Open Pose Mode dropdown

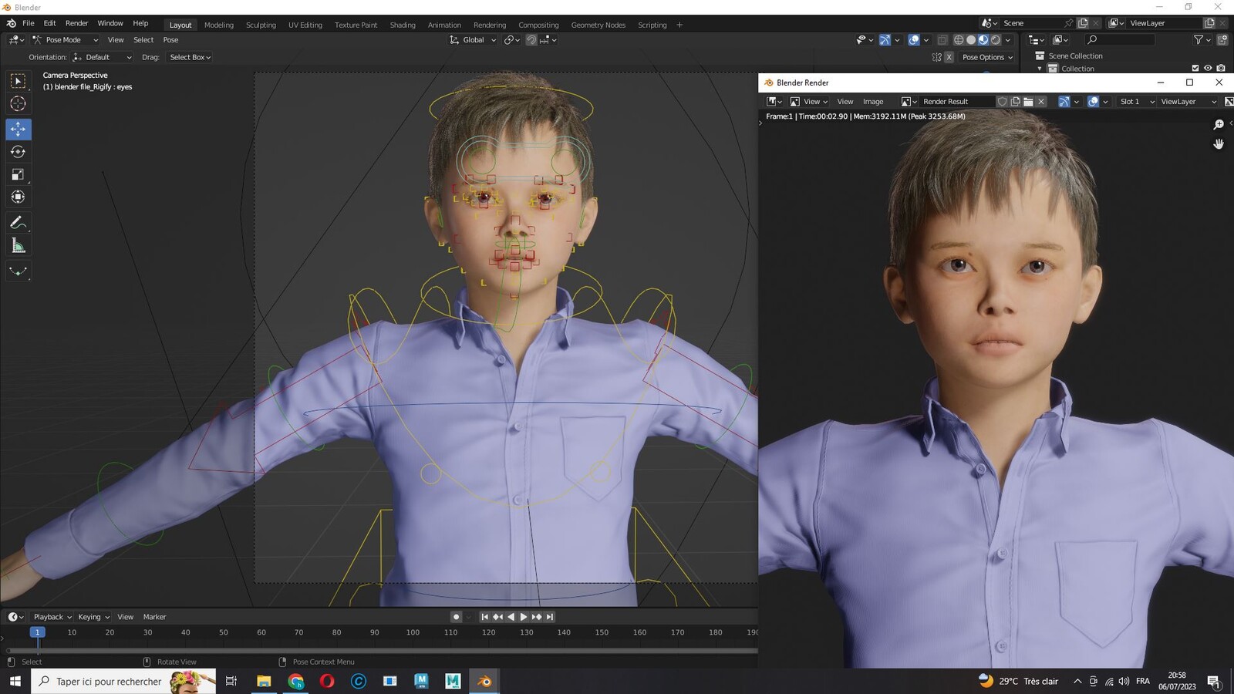[65, 40]
